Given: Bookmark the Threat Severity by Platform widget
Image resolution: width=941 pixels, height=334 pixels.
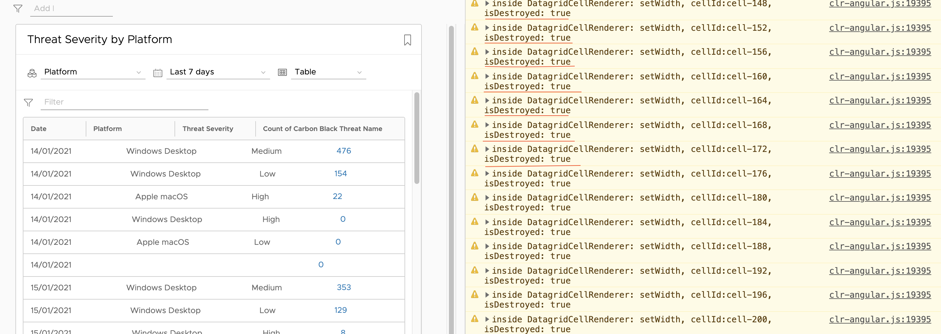Looking at the screenshot, I should (408, 40).
